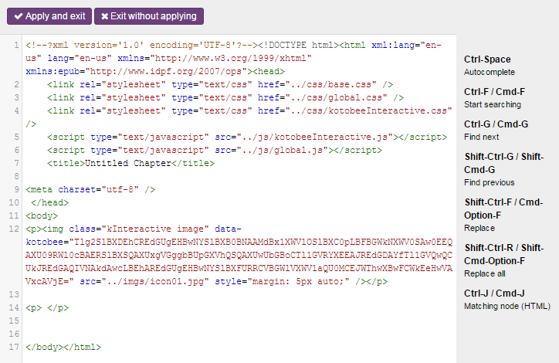Click Ctrl-J / Cmd-J shortcut label
The width and height of the screenshot is (559, 363).
point(494,293)
